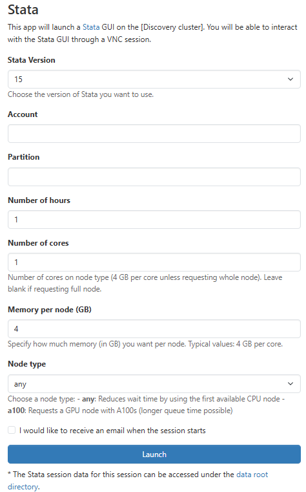Click the Number of hours label
Viewport: 306px width, 492px height.
39,200
